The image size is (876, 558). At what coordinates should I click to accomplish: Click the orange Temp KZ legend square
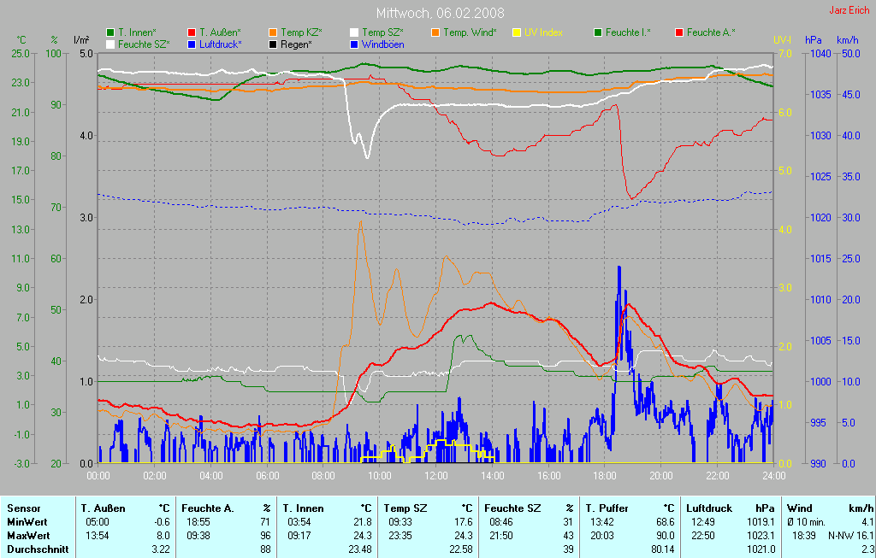point(273,32)
